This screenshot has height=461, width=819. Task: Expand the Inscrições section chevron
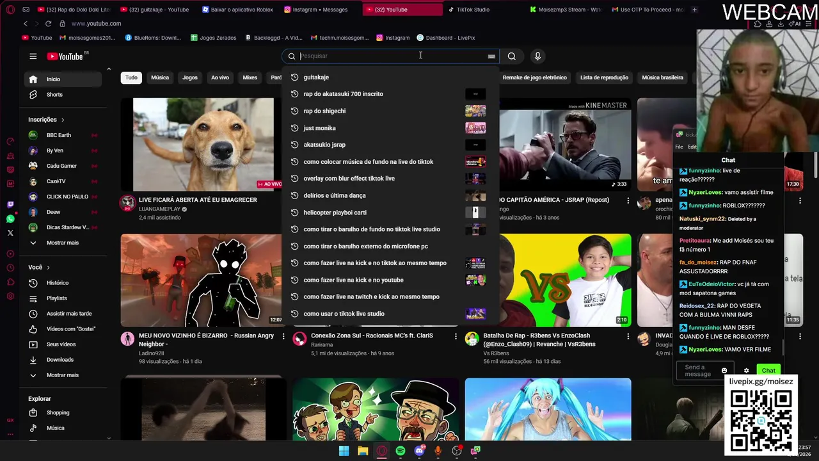[63, 120]
